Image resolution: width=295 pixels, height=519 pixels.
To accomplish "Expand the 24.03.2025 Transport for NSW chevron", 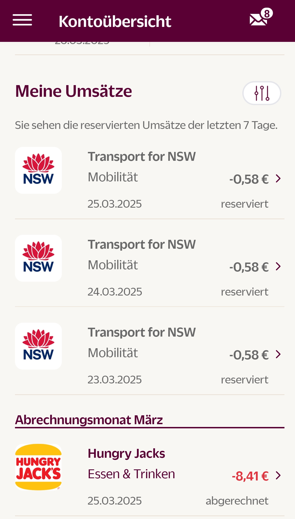I will pyautogui.click(x=278, y=266).
